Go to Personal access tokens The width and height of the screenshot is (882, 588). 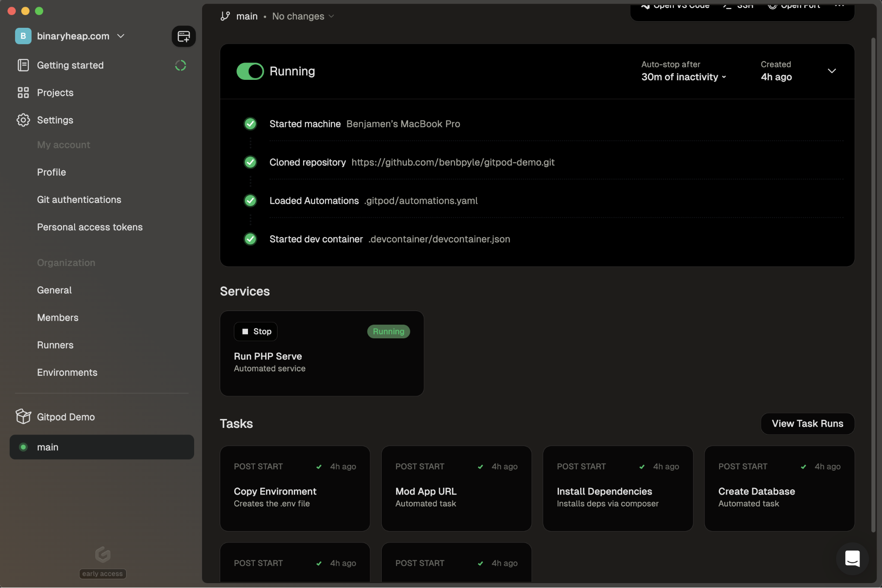(x=90, y=227)
